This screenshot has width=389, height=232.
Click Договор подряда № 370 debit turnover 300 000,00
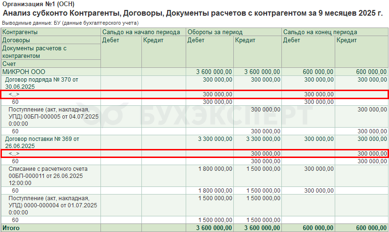click(x=218, y=80)
